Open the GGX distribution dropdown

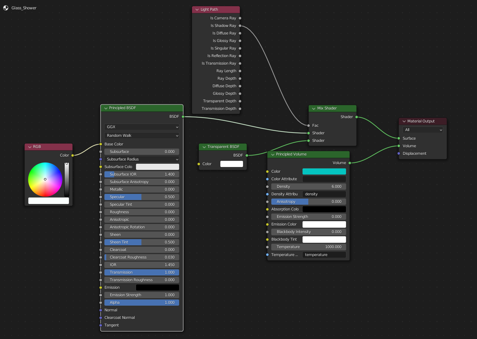(142, 127)
